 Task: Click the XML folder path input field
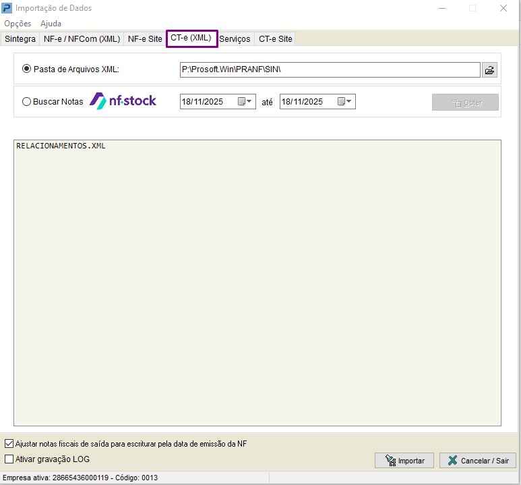coord(330,70)
